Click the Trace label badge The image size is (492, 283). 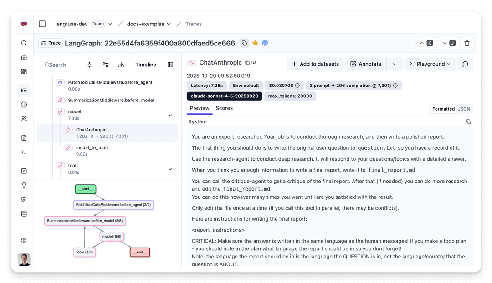click(51, 43)
